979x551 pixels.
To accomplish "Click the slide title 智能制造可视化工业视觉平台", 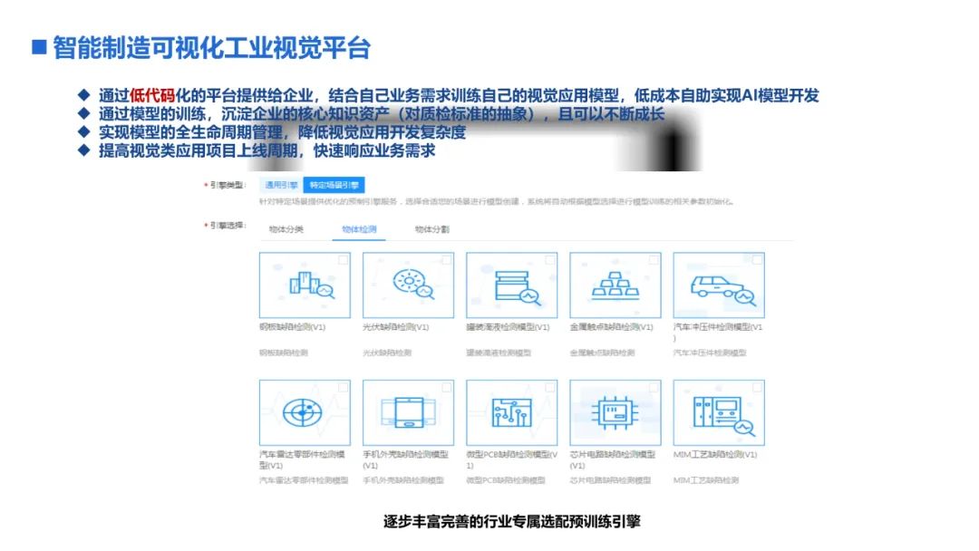I will click(x=211, y=48).
